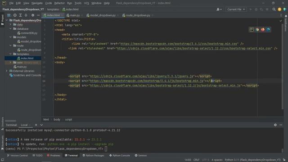Click 4 spaces indent setting

[x=217, y=160]
